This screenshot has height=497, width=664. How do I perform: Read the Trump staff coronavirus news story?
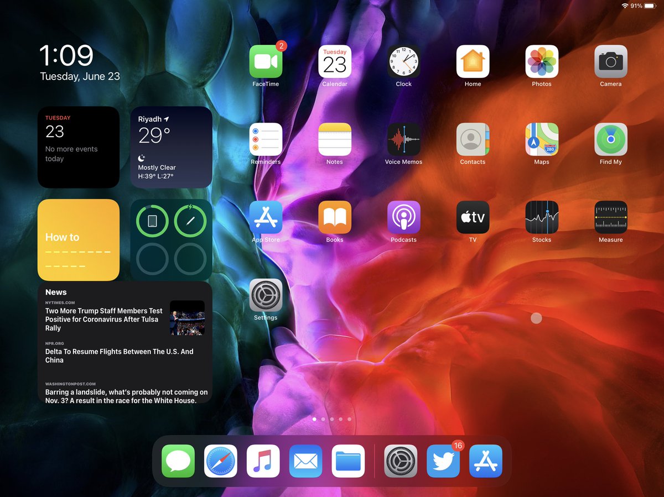click(104, 320)
